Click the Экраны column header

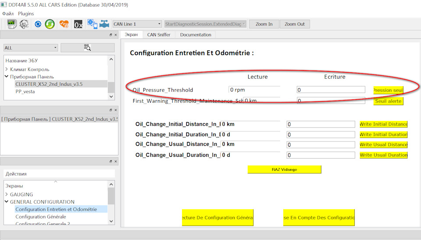tap(14, 186)
